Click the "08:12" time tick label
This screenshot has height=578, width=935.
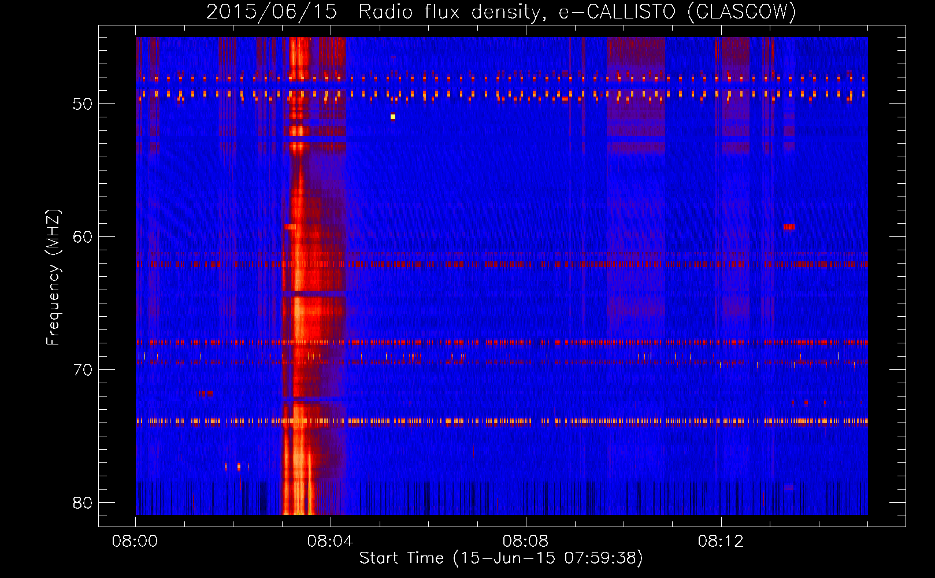click(721, 542)
